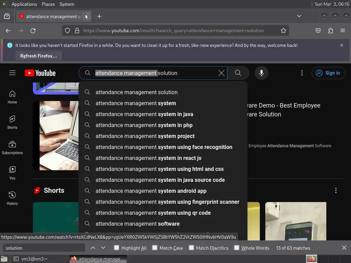Click the Firefox taskbar window button
The image size is (351, 263).
pyautogui.click(x=98, y=259)
